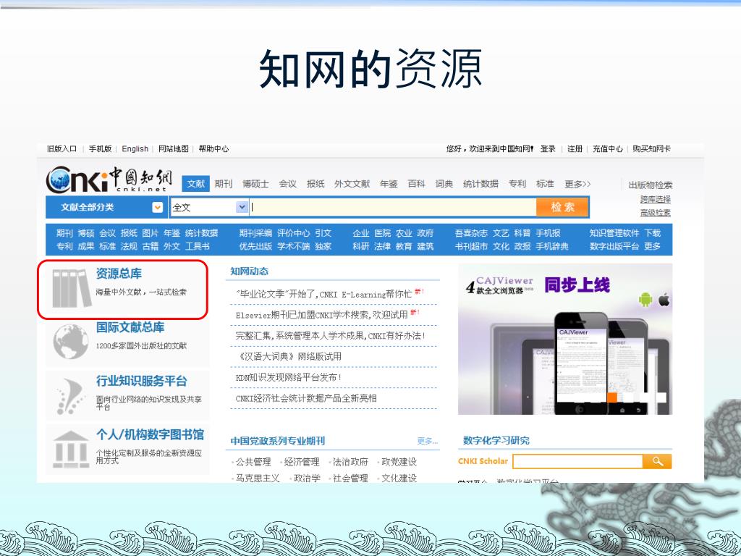Image resolution: width=741 pixels, height=556 pixels.
Task: Switch to English version link
Action: 135,148
